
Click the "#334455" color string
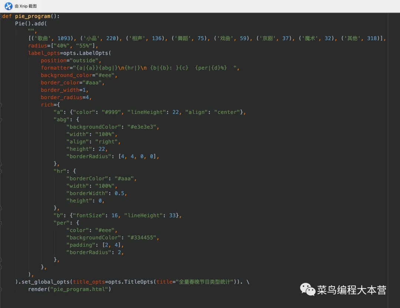[141, 238]
